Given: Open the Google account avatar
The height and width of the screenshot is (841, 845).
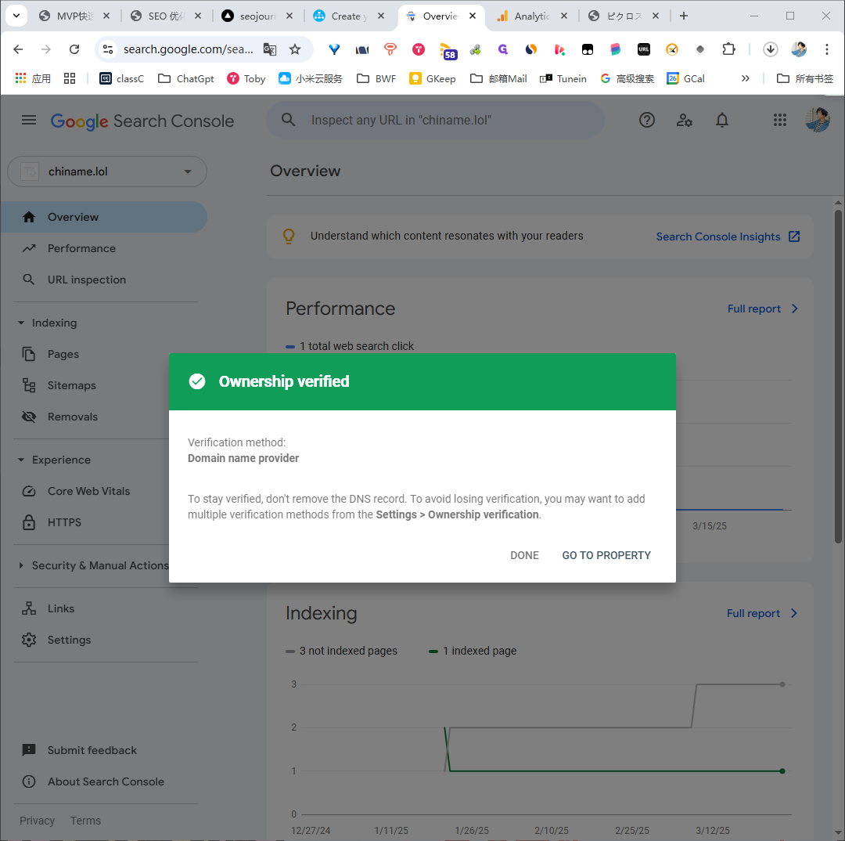Looking at the screenshot, I should tap(817, 120).
